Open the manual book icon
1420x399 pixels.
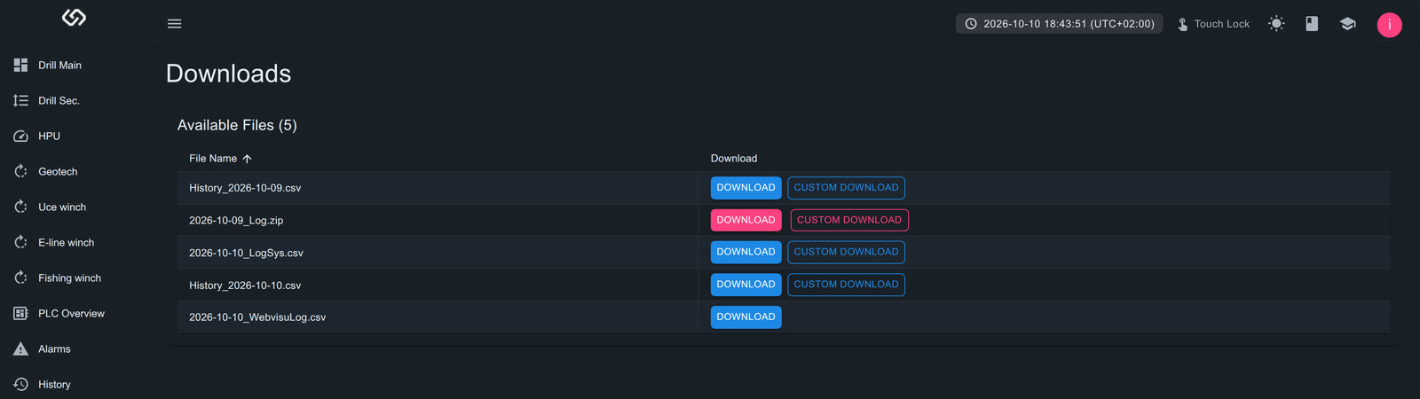click(1312, 24)
